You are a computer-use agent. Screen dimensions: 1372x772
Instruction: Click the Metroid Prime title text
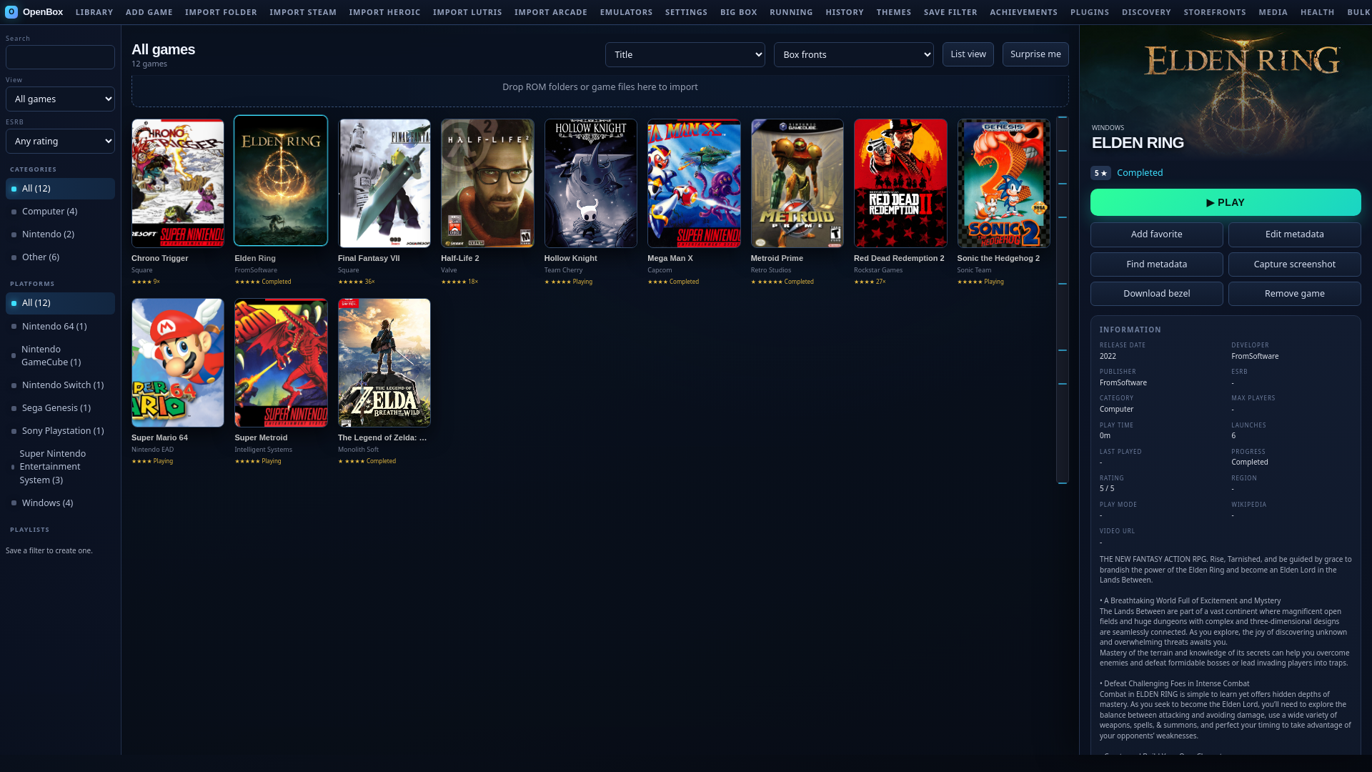coord(777,258)
